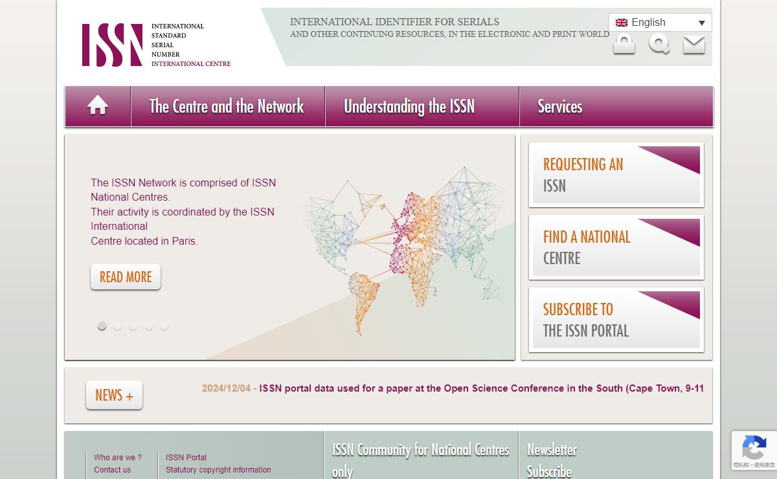Select first slide indicator dot
Viewport: 777px width, 479px height.
click(x=102, y=326)
